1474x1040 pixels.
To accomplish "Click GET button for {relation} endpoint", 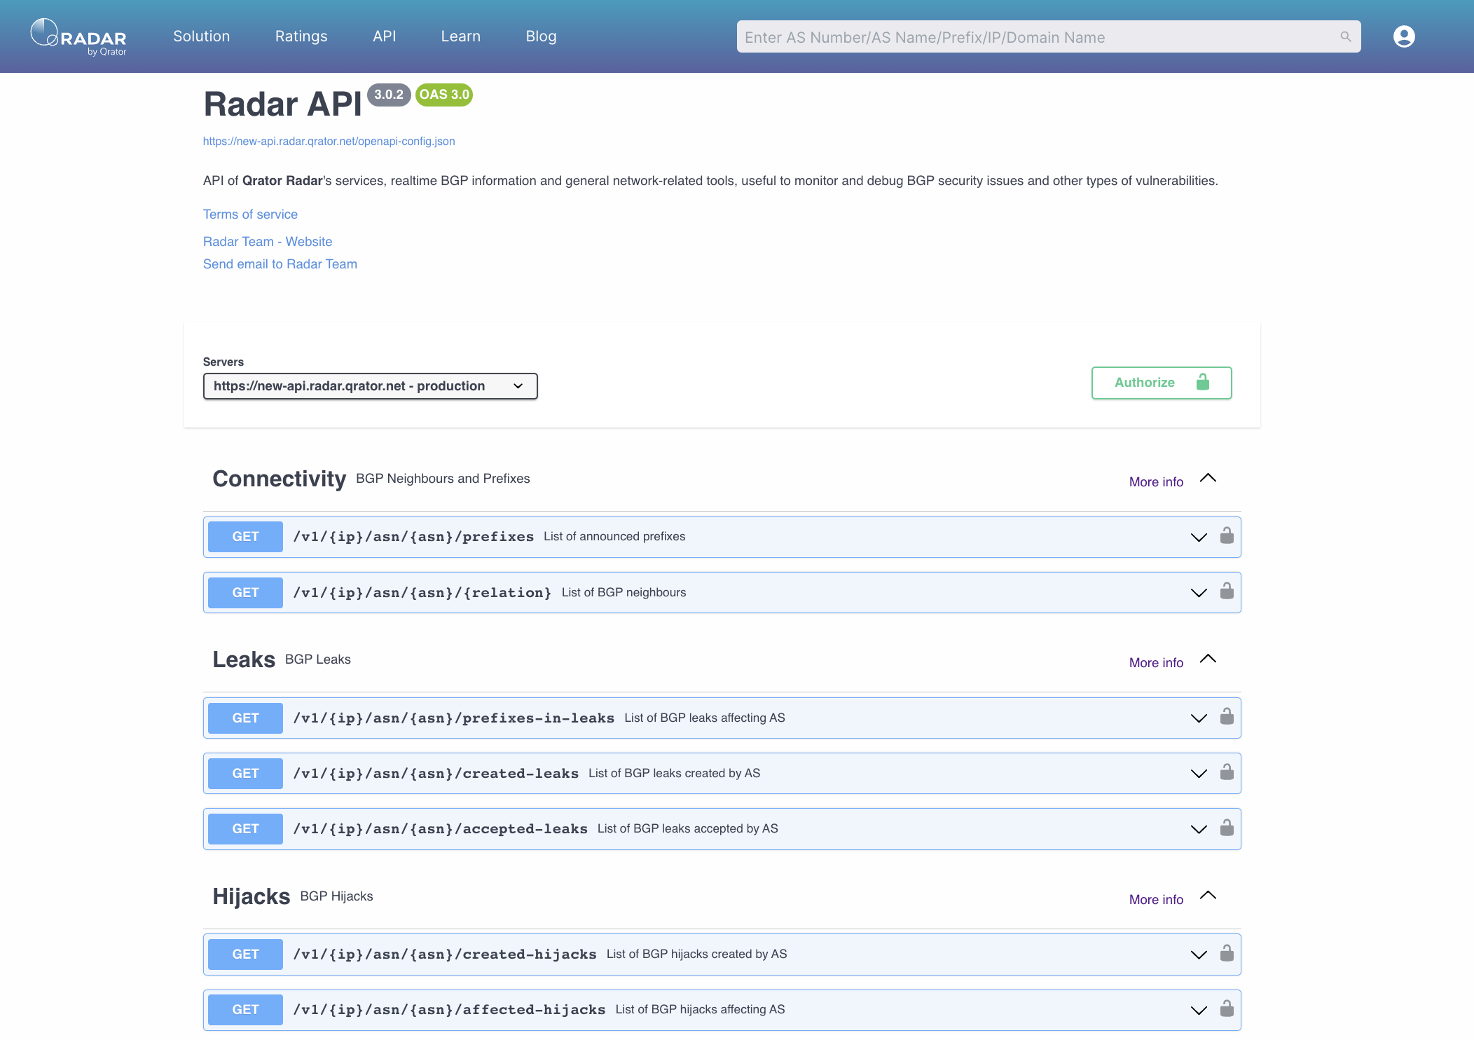I will click(x=245, y=593).
